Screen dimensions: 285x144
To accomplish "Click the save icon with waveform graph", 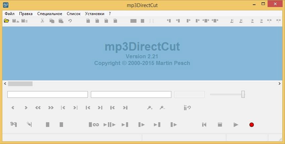I will (16, 21).
